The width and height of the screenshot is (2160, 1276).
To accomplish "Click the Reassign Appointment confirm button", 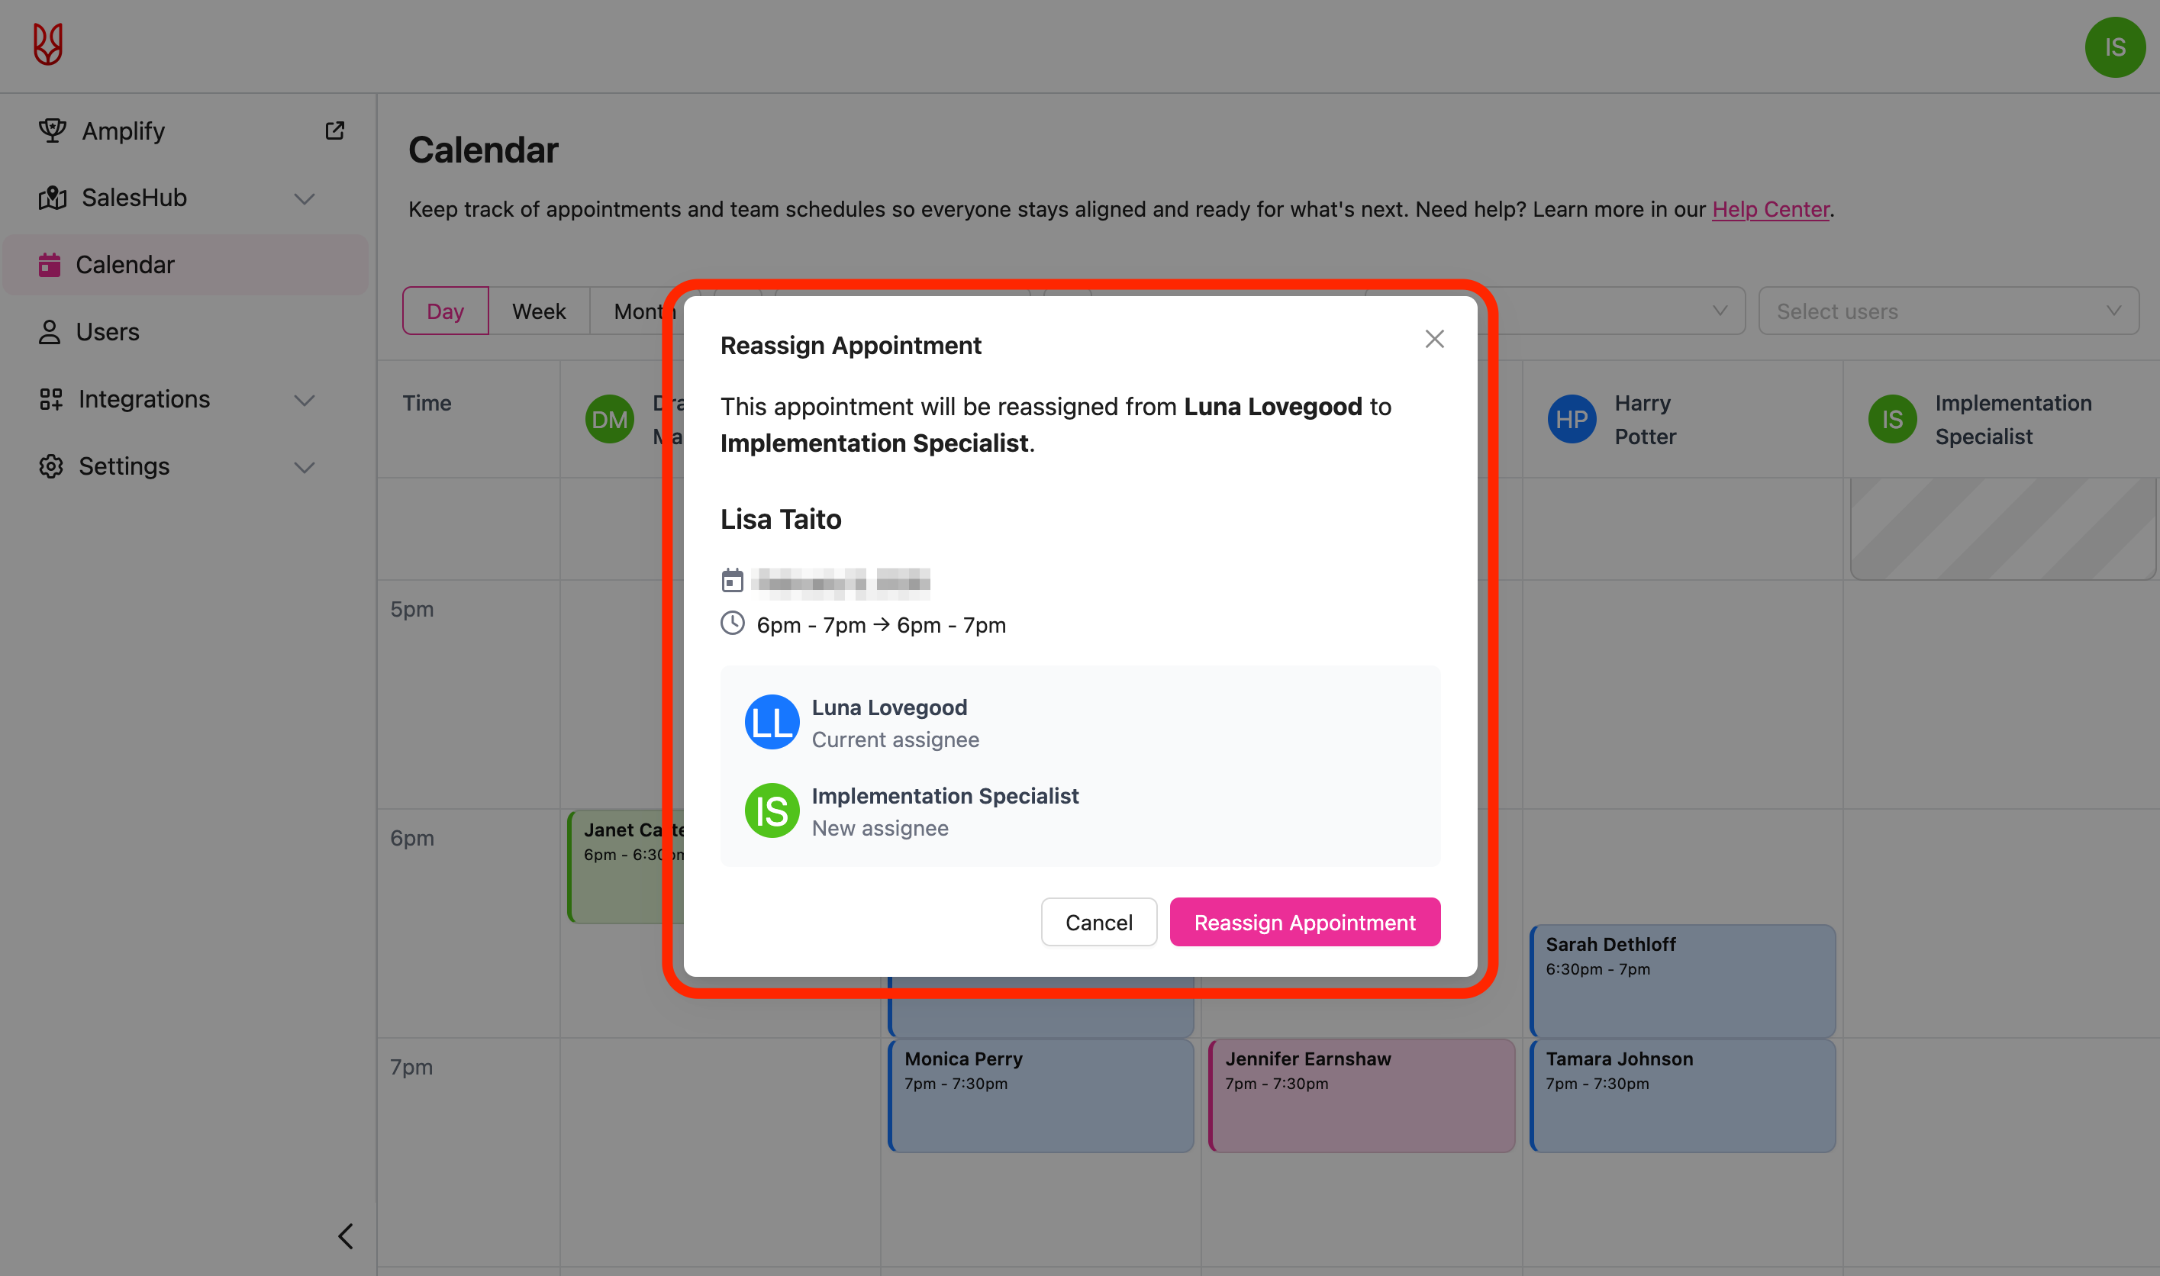I will point(1304,922).
